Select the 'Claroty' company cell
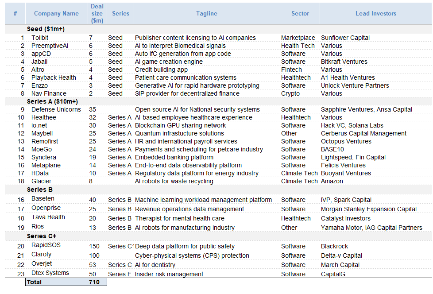The height and width of the screenshot is (294, 433). pos(42,255)
